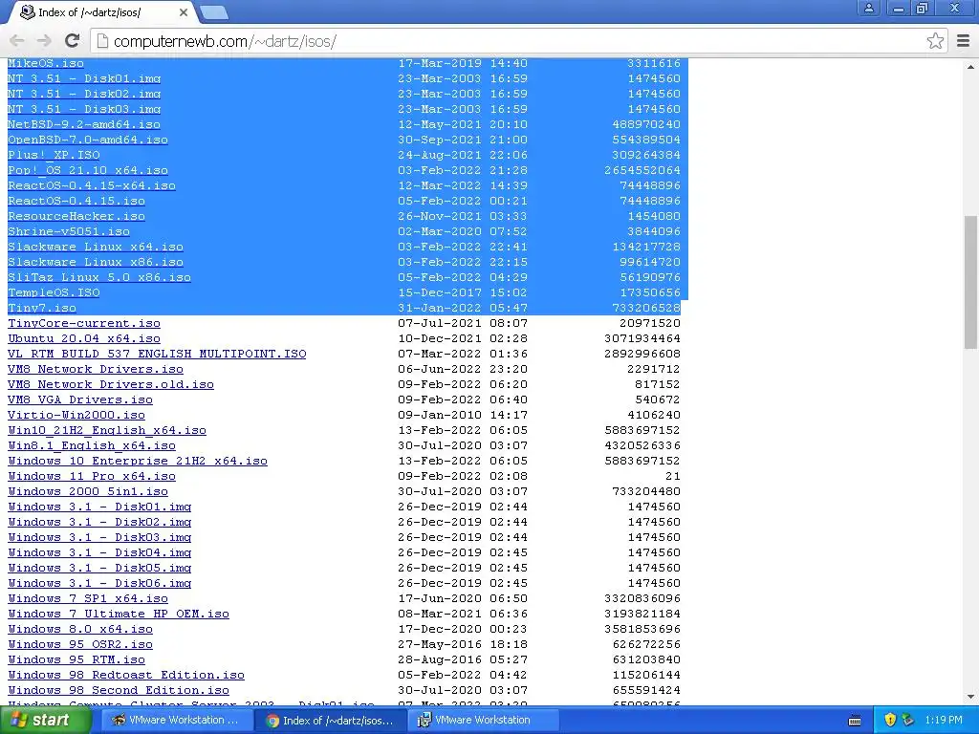The height and width of the screenshot is (734, 979).
Task: Close the 'Index of /~dartz/isos/' tab
Action: tap(184, 11)
